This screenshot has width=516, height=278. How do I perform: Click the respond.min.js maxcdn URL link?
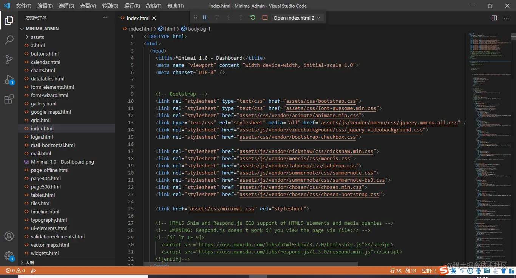coord(285,252)
